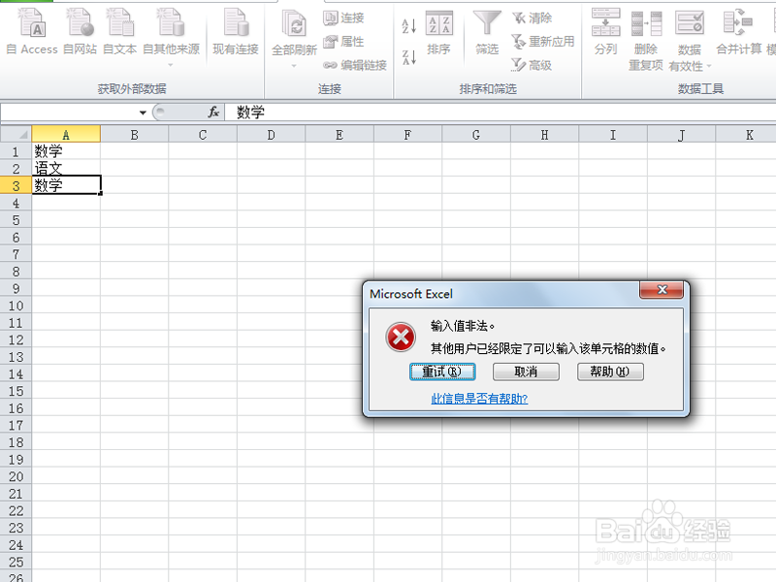Click 重新应用 reapply filter

(x=543, y=41)
